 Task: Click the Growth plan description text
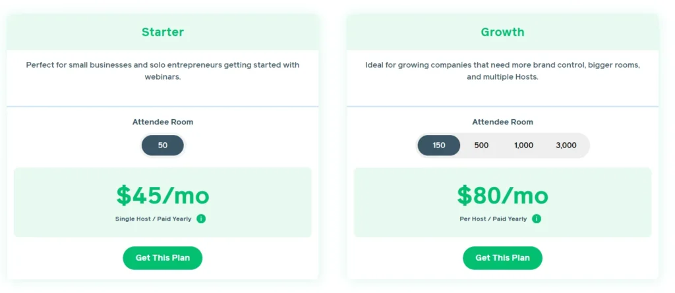coord(502,70)
